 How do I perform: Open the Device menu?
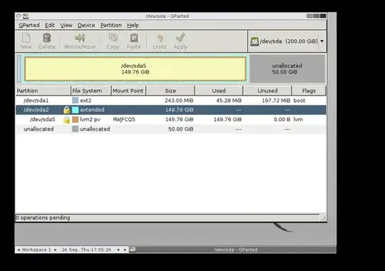point(86,25)
